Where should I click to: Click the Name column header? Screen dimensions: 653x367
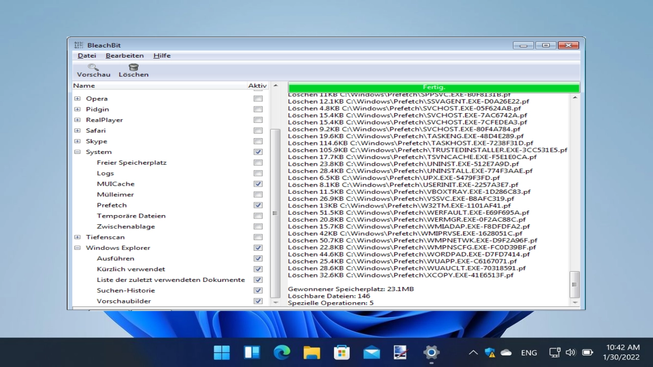[x=159, y=86]
